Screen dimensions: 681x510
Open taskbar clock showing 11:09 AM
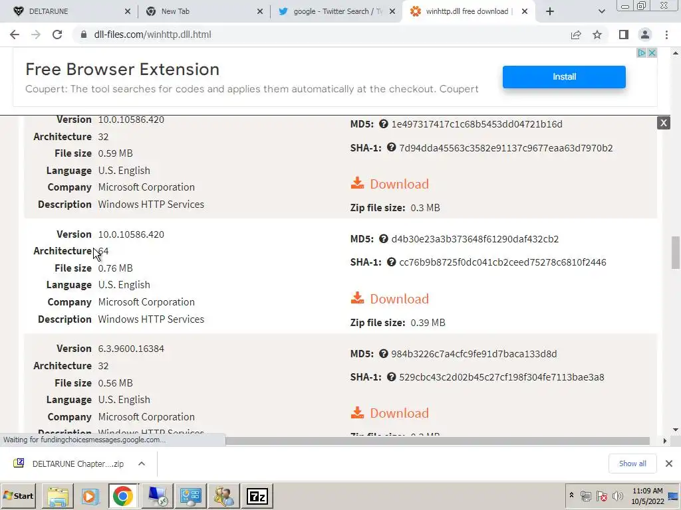[647, 496]
